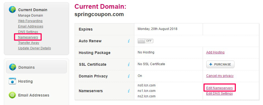Click the browser window icon beside Hosting
The height and width of the screenshot is (105, 263).
12,81
